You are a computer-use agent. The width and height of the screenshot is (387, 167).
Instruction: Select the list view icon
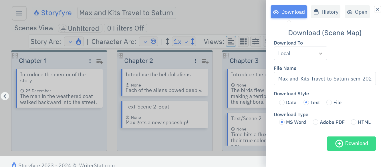pyautogui.click(x=231, y=42)
